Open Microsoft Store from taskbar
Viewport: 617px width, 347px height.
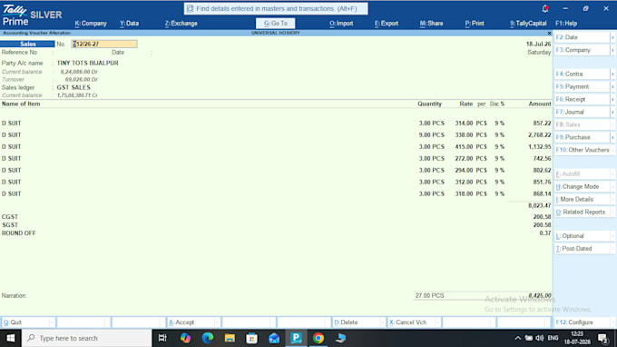tap(252, 338)
